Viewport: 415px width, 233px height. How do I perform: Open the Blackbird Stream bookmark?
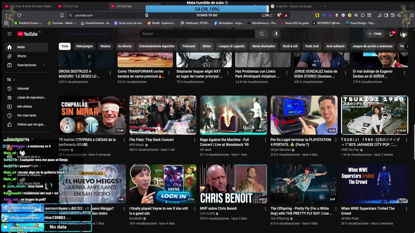pyautogui.click(x=28, y=23)
